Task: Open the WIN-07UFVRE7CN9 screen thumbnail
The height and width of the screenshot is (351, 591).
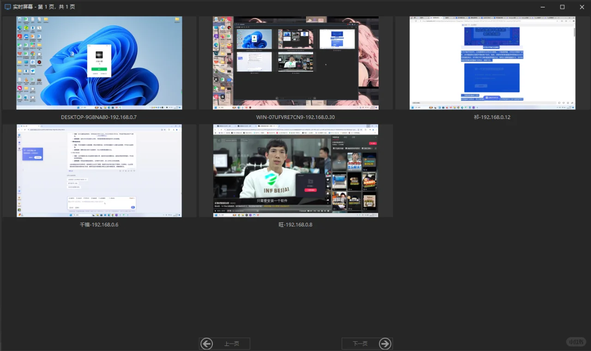Action: tap(295, 63)
